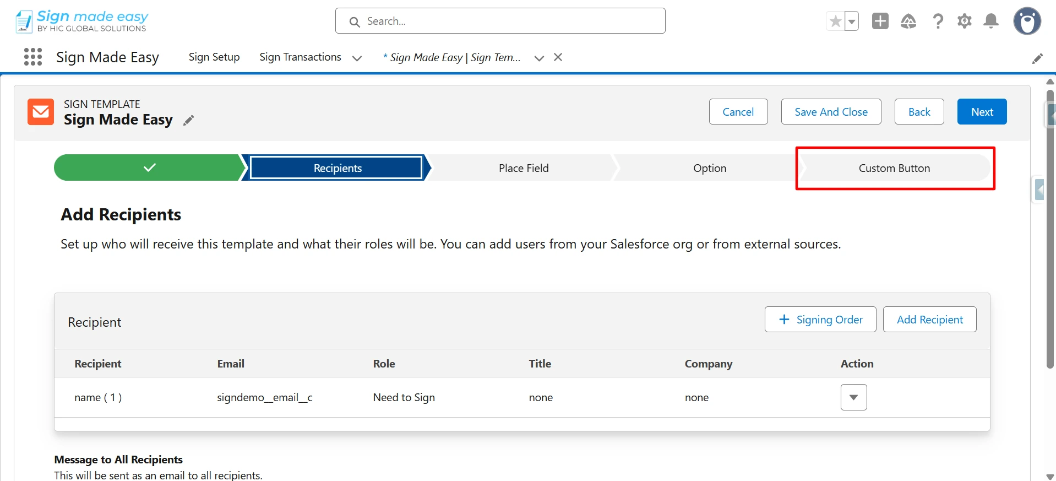Click the pencil icon to edit the navigation bar
The image size is (1056, 481).
pos(1037,58)
